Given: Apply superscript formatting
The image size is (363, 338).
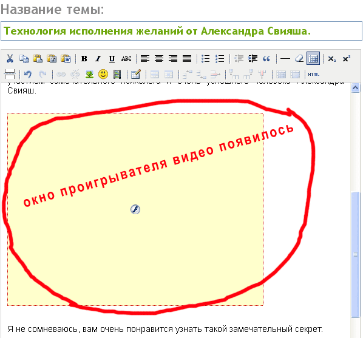Looking at the screenshot, I should (347, 59).
